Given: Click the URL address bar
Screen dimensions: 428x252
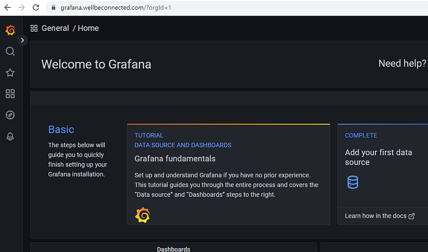Looking at the screenshot, I should pyautogui.click(x=237, y=7).
